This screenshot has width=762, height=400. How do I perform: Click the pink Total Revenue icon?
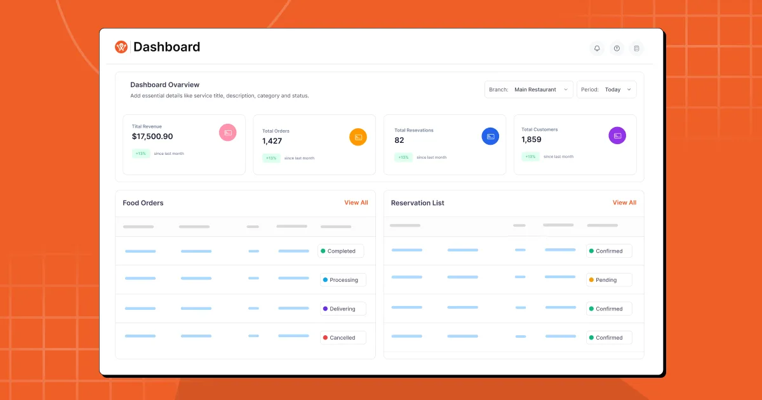coord(228,133)
